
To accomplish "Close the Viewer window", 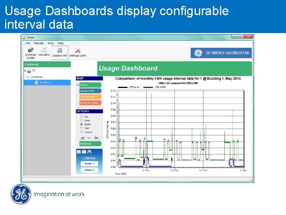I will [x=248, y=37].
